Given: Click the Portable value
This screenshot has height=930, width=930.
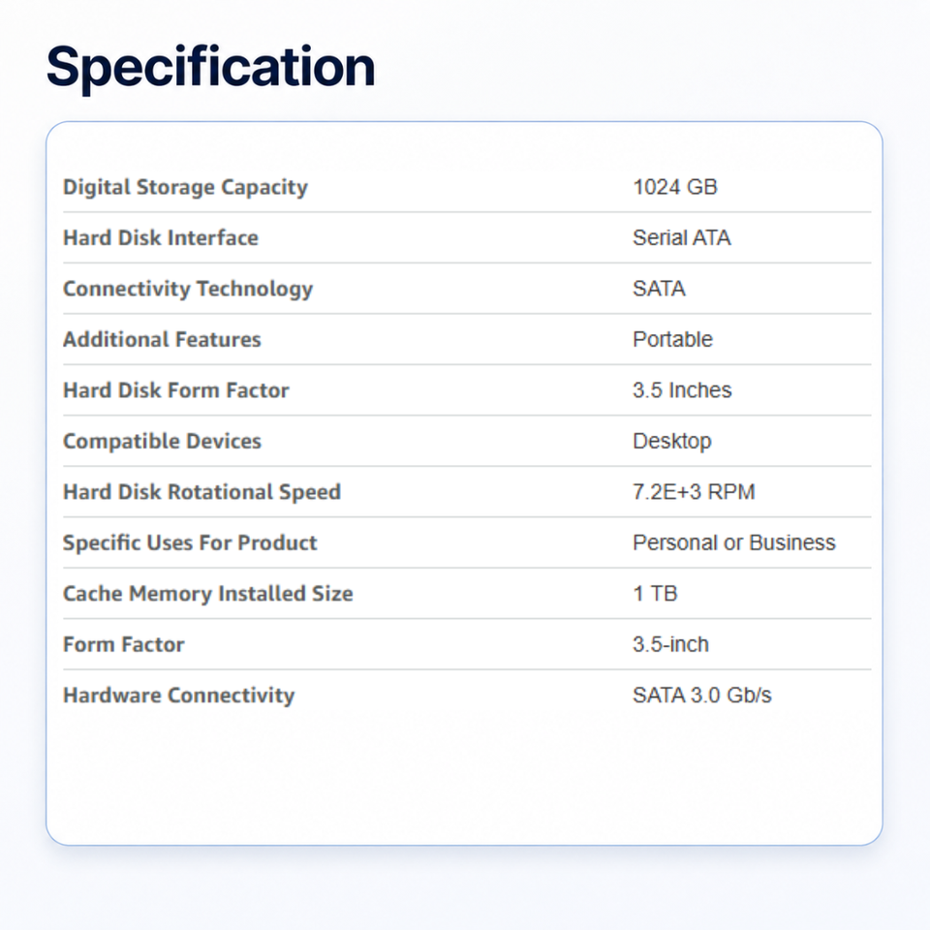Looking at the screenshot, I should point(672,339).
